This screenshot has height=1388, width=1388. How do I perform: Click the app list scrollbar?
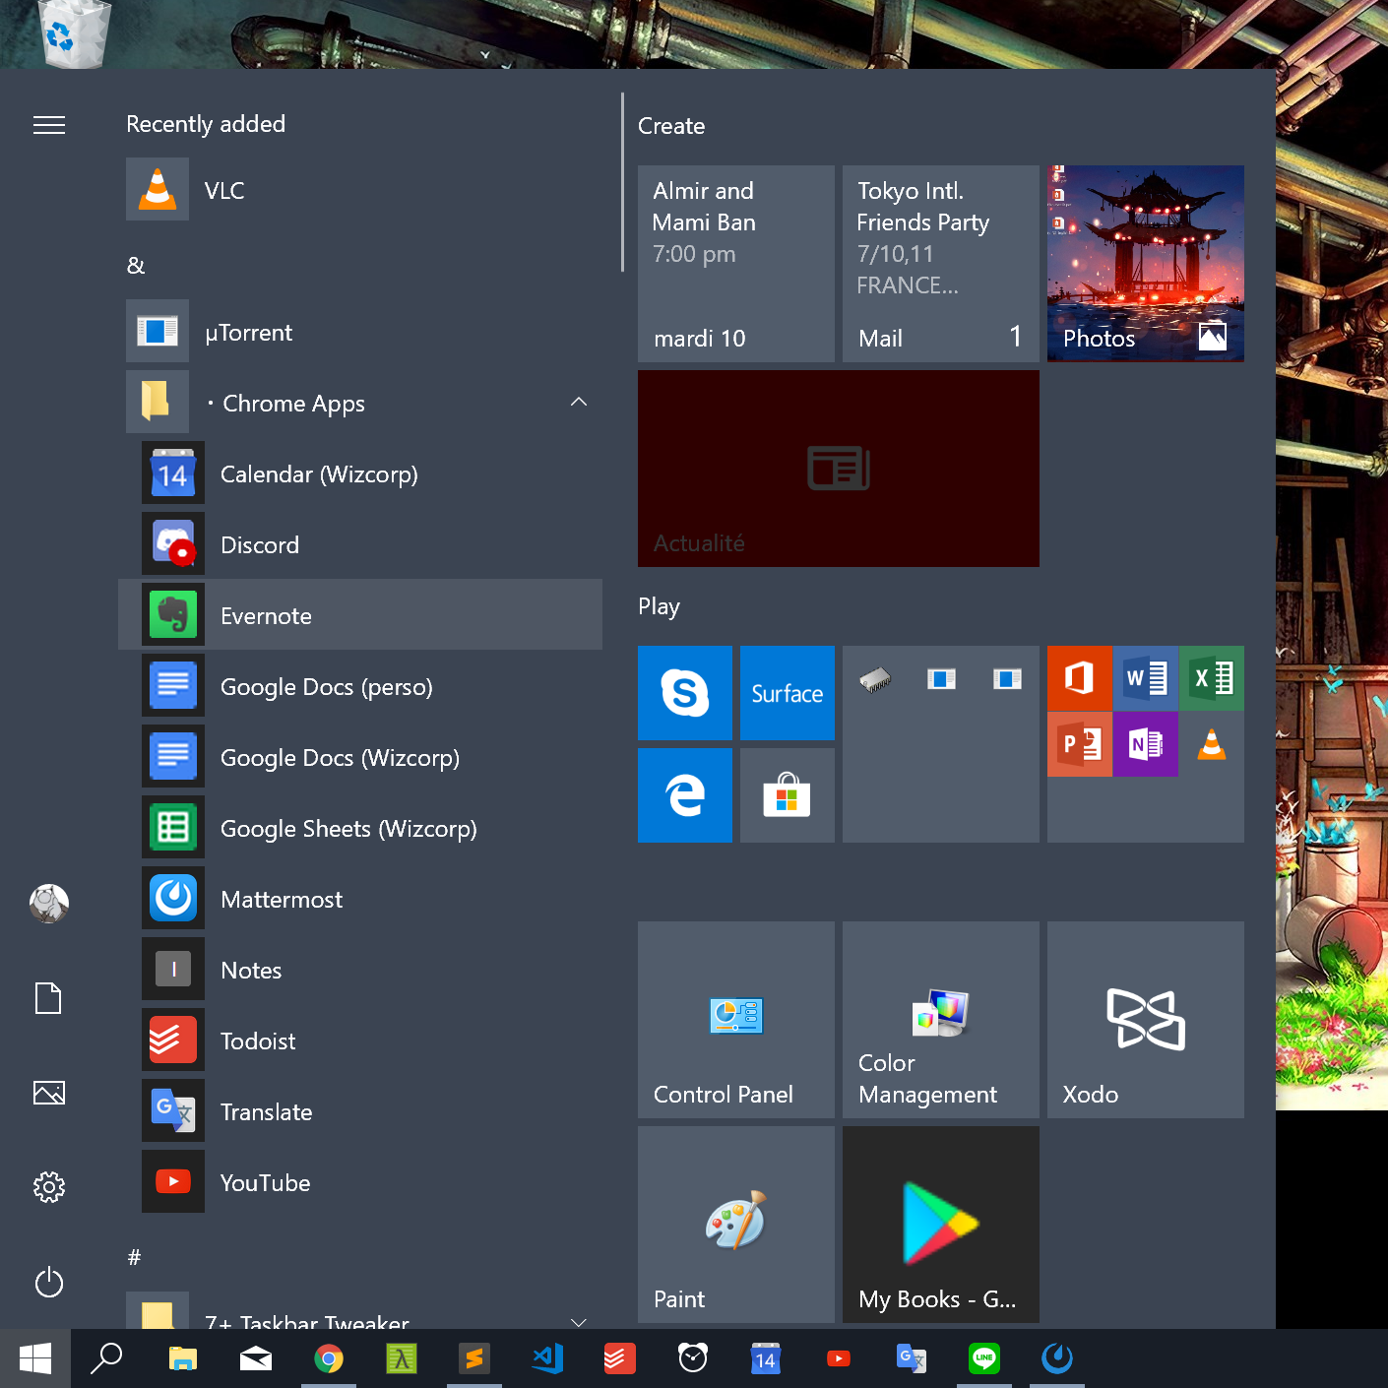coord(622,183)
